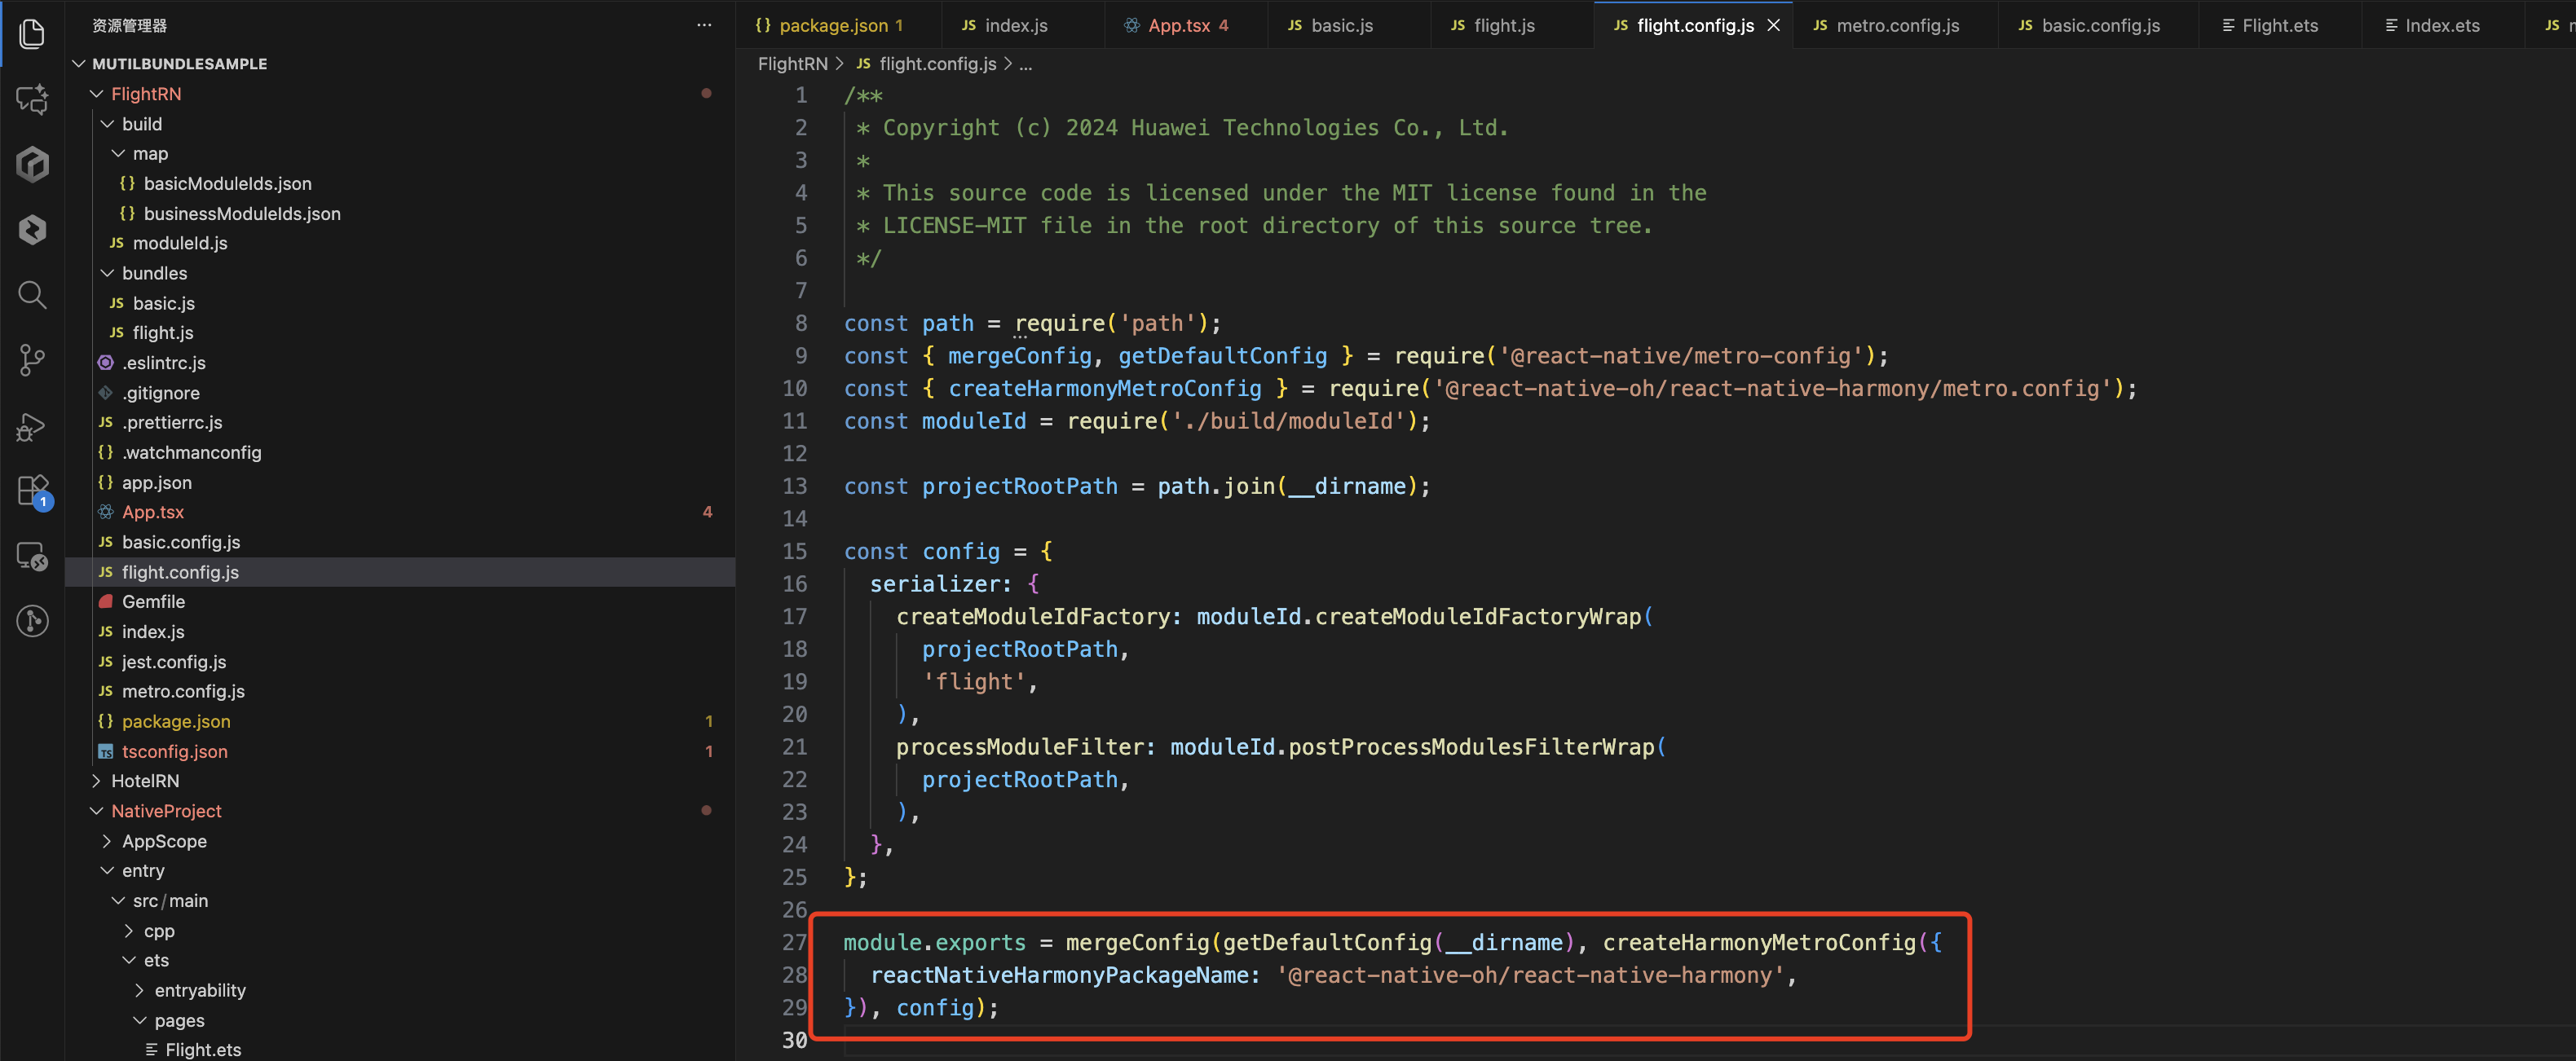Open Extensions view with badge
This screenshot has height=1061, width=2576.
(x=32, y=491)
